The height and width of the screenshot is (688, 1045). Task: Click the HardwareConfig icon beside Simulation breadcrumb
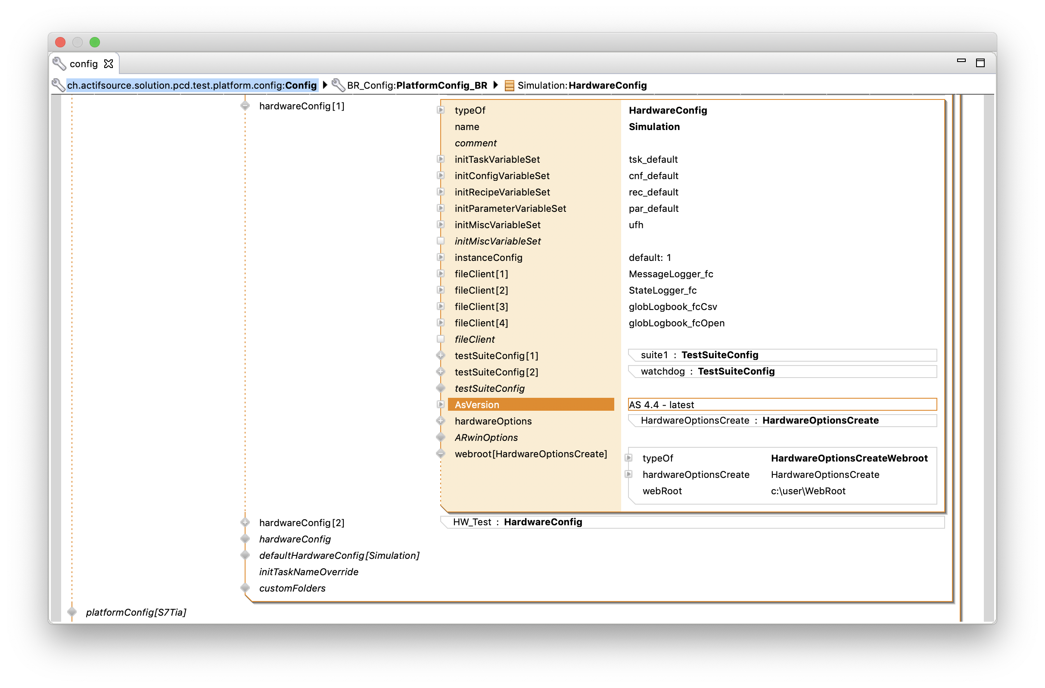[509, 85]
